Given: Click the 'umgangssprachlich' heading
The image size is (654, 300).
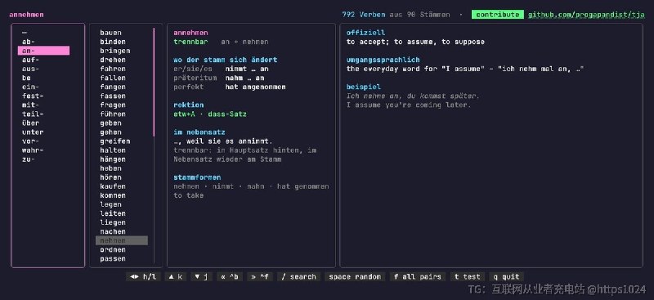Looking at the screenshot, I should [383, 60].
